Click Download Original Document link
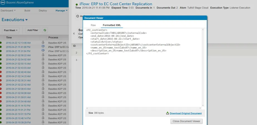The width and height of the screenshot is (257, 125). tap(186, 113)
